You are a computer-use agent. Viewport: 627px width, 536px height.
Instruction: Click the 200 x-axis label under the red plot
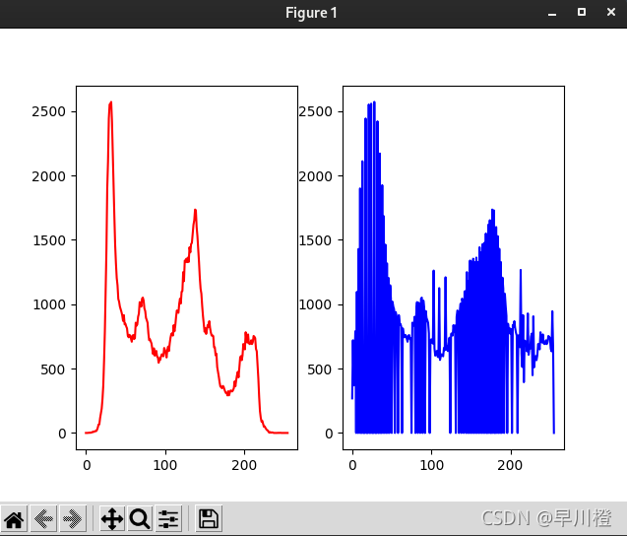[244, 465]
